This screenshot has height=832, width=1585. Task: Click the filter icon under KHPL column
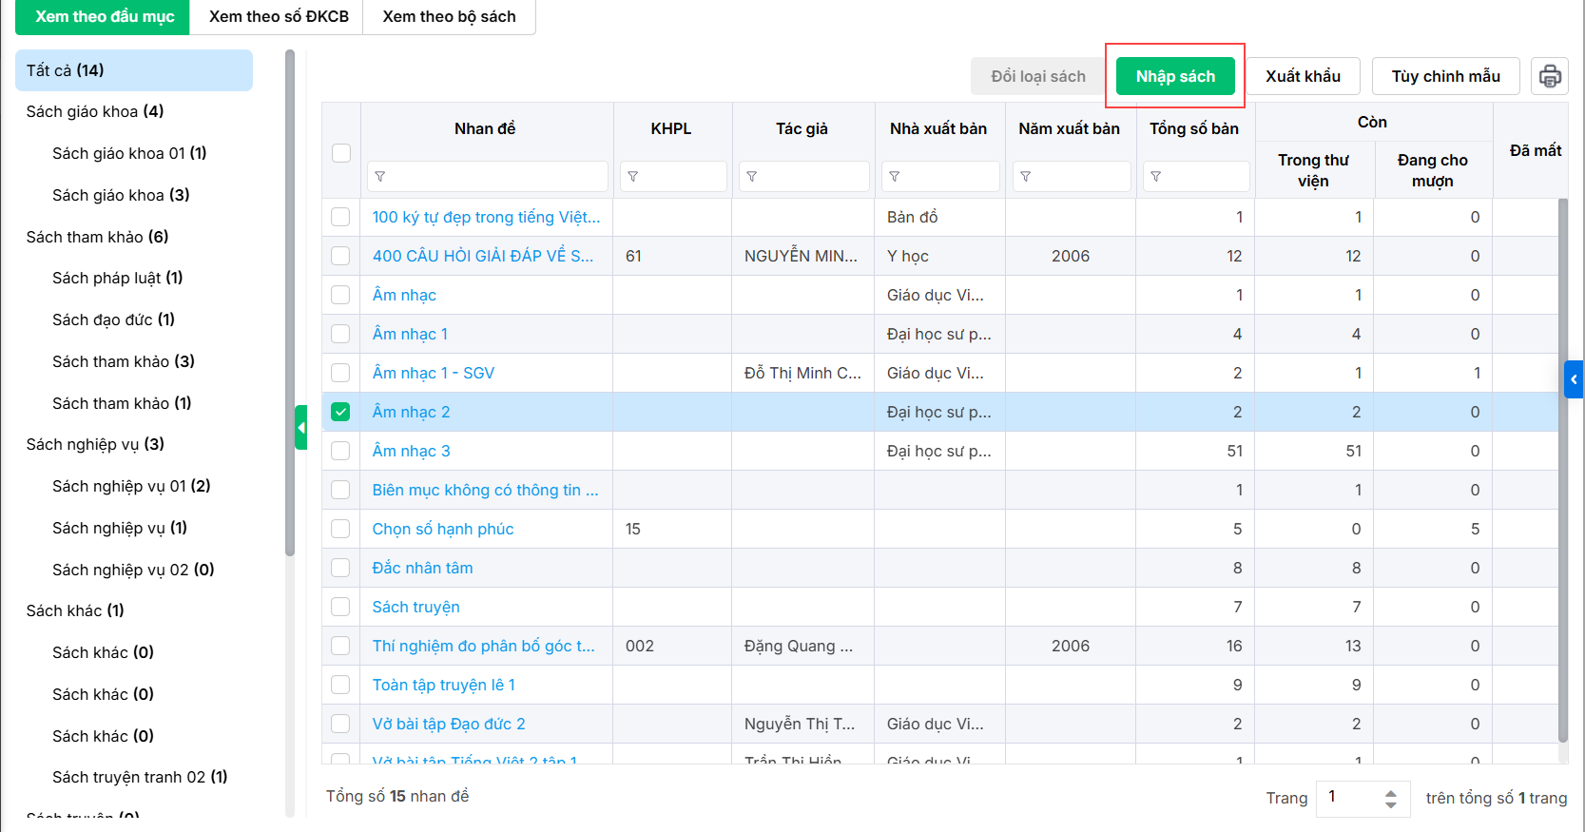click(633, 177)
